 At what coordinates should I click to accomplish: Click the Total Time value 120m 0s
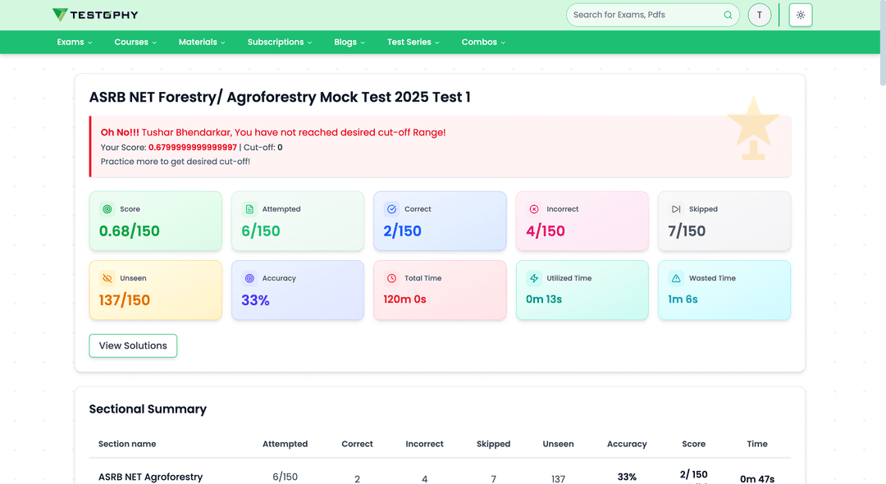(x=404, y=299)
